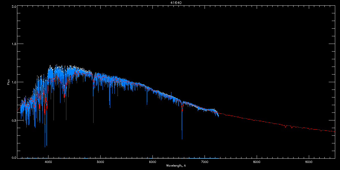
Task: Click the blue absorption line bottom near 5180
Action: pyautogui.click(x=110, y=107)
